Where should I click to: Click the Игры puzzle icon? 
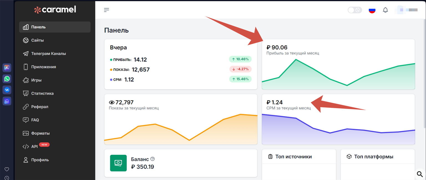coord(26,80)
